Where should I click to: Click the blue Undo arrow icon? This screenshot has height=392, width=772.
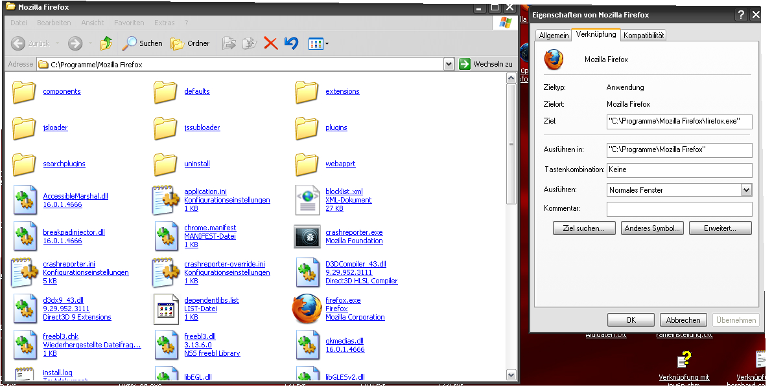pos(292,43)
